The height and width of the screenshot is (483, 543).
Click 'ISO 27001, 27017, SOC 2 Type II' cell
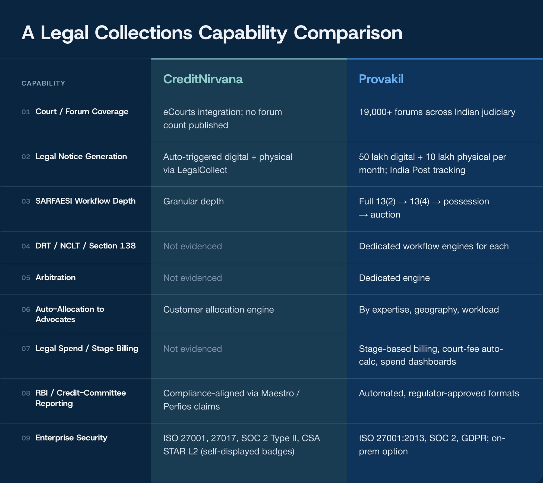241,445
